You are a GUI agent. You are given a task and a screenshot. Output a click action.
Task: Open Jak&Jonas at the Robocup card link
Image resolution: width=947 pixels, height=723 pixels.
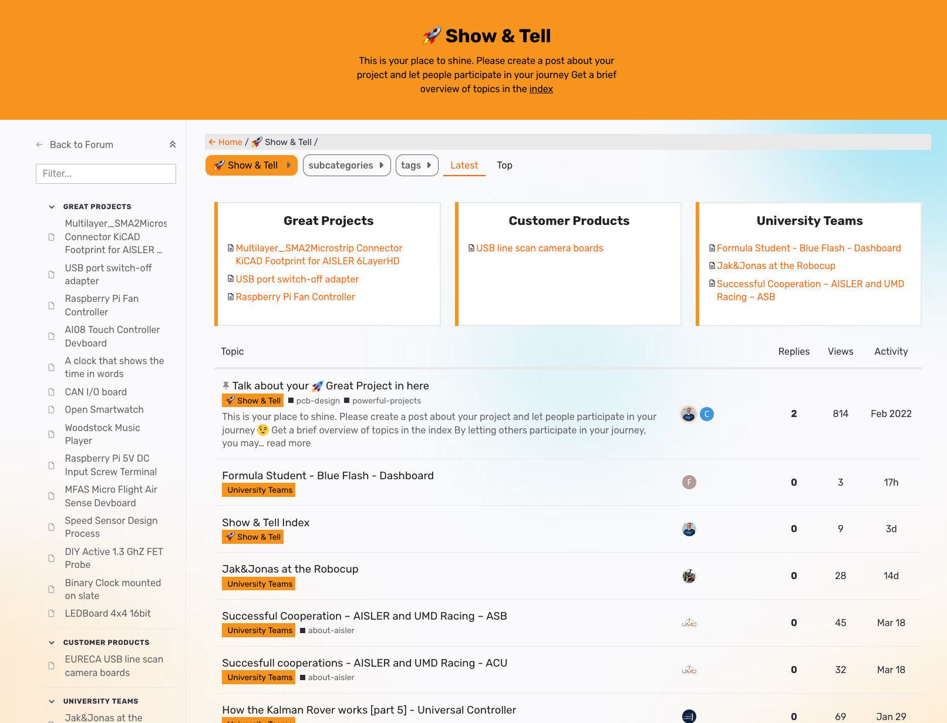[x=776, y=265]
